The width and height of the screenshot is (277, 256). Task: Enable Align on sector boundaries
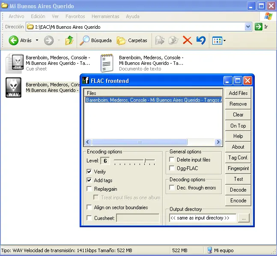pyautogui.click(x=89, y=207)
